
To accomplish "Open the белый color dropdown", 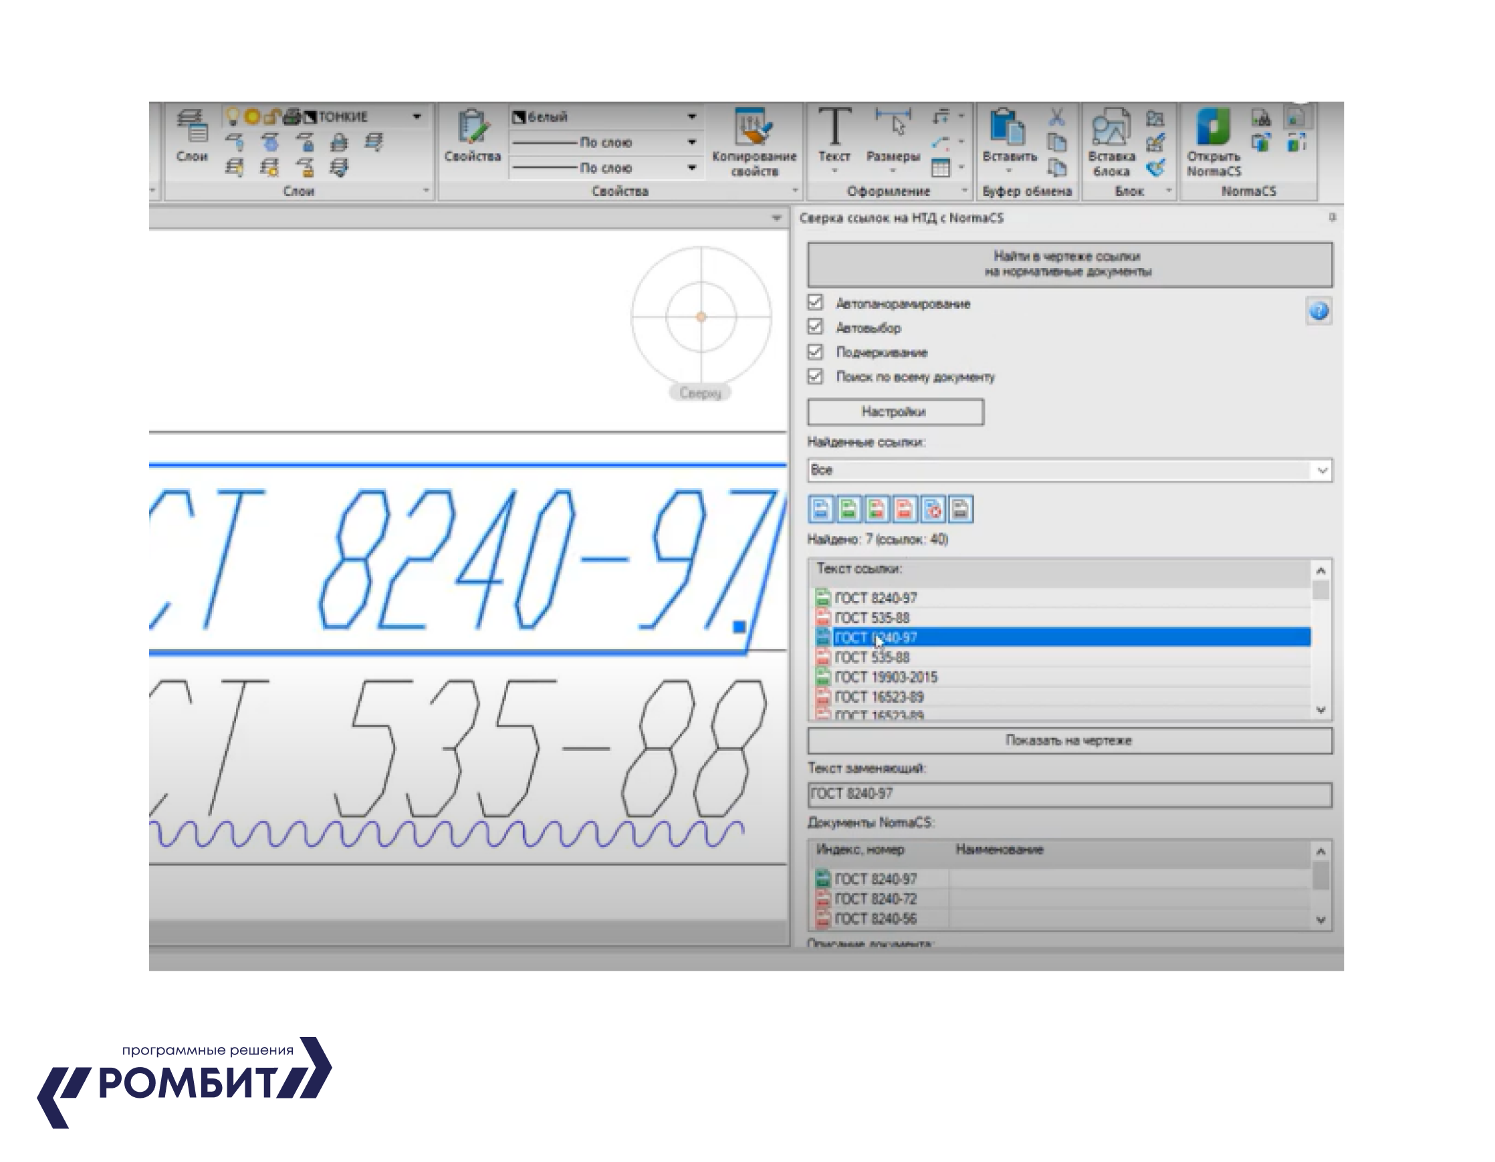I will coord(691,117).
